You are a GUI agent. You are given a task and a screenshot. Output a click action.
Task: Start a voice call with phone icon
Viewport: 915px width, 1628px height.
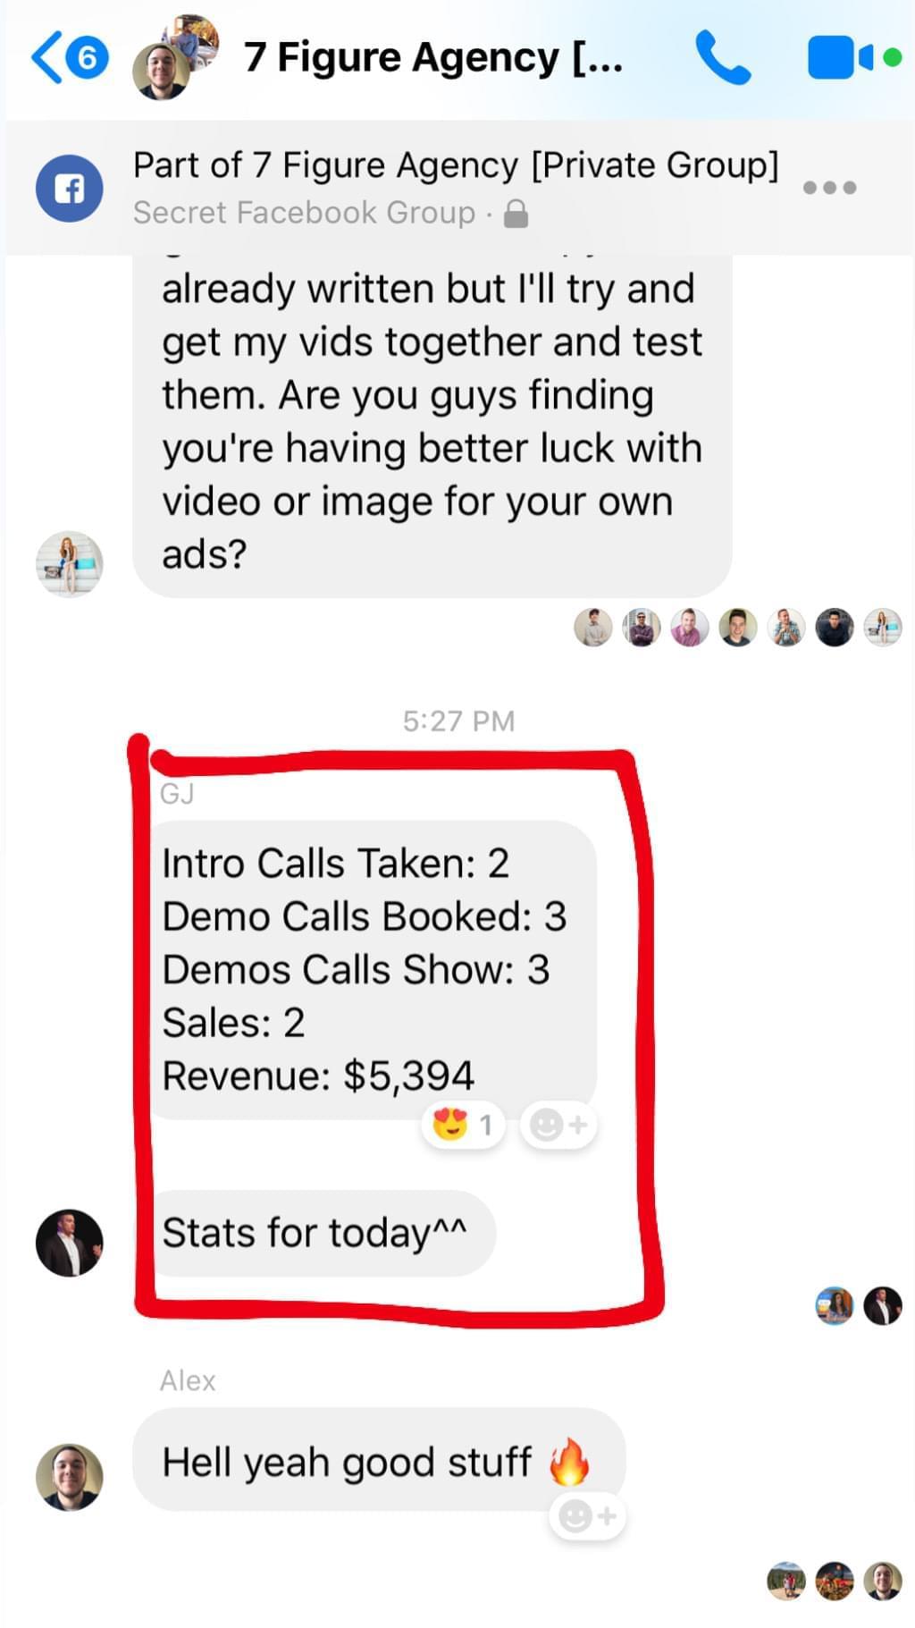point(723,57)
